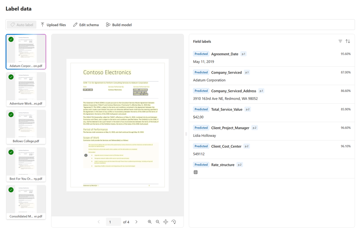Click green checkmark on Consolidated thumbnail
Screen dimensions: 361x231
point(11,190)
